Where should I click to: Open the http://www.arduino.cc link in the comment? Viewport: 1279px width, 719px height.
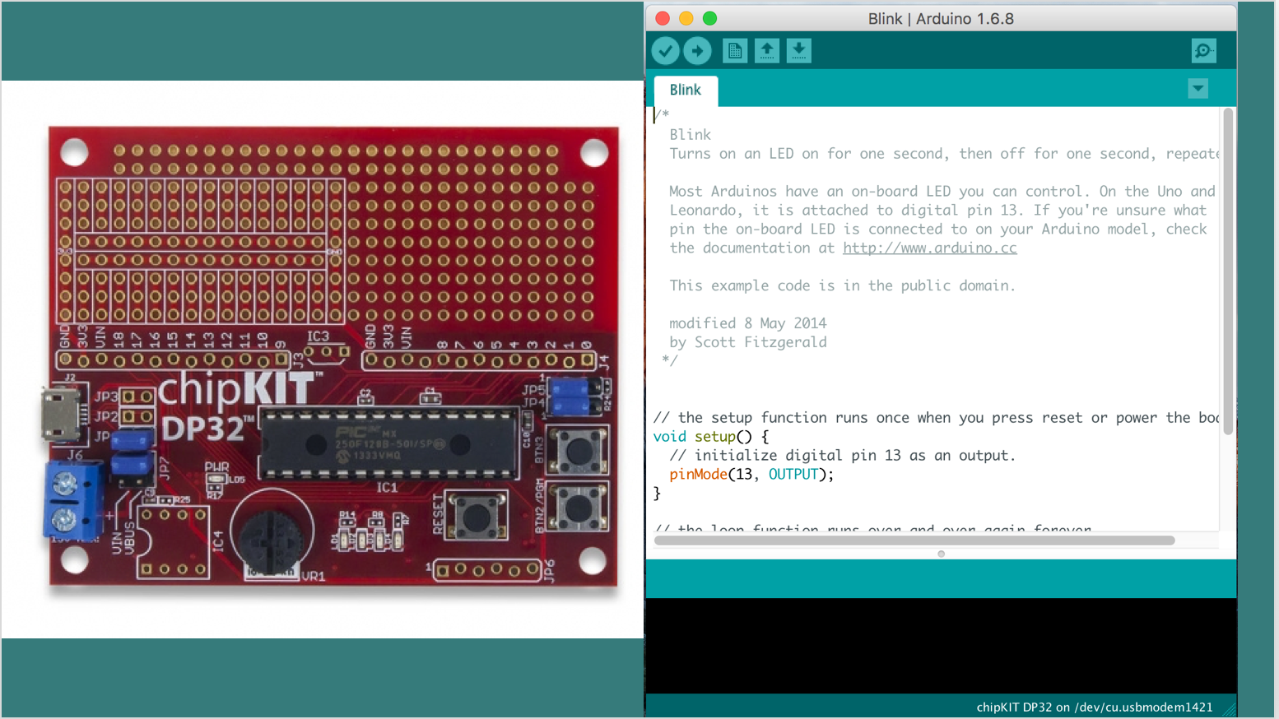[x=929, y=248]
